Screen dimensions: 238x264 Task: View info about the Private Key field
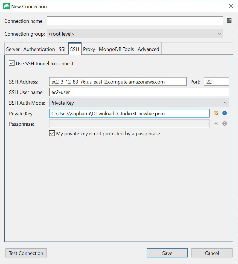click(224, 113)
